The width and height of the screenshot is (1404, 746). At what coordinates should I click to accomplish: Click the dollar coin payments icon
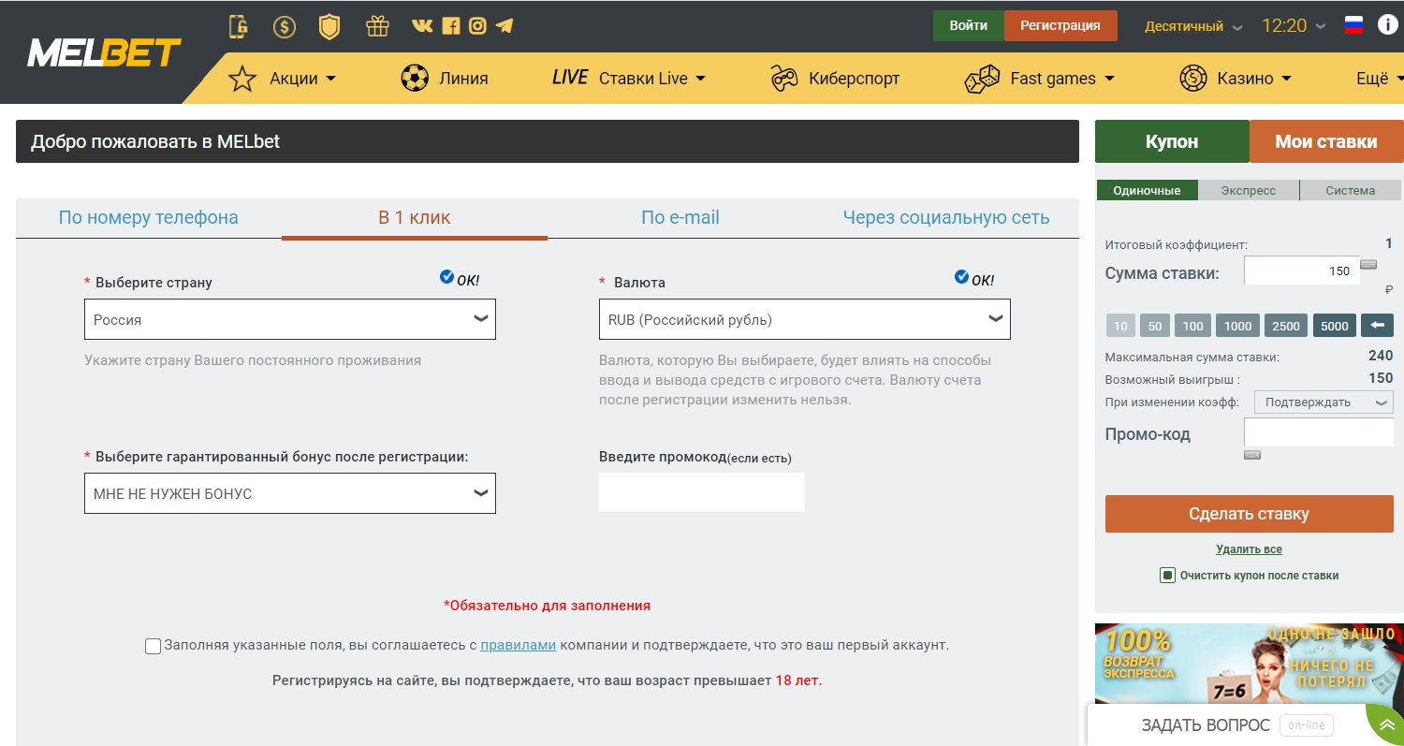284,26
